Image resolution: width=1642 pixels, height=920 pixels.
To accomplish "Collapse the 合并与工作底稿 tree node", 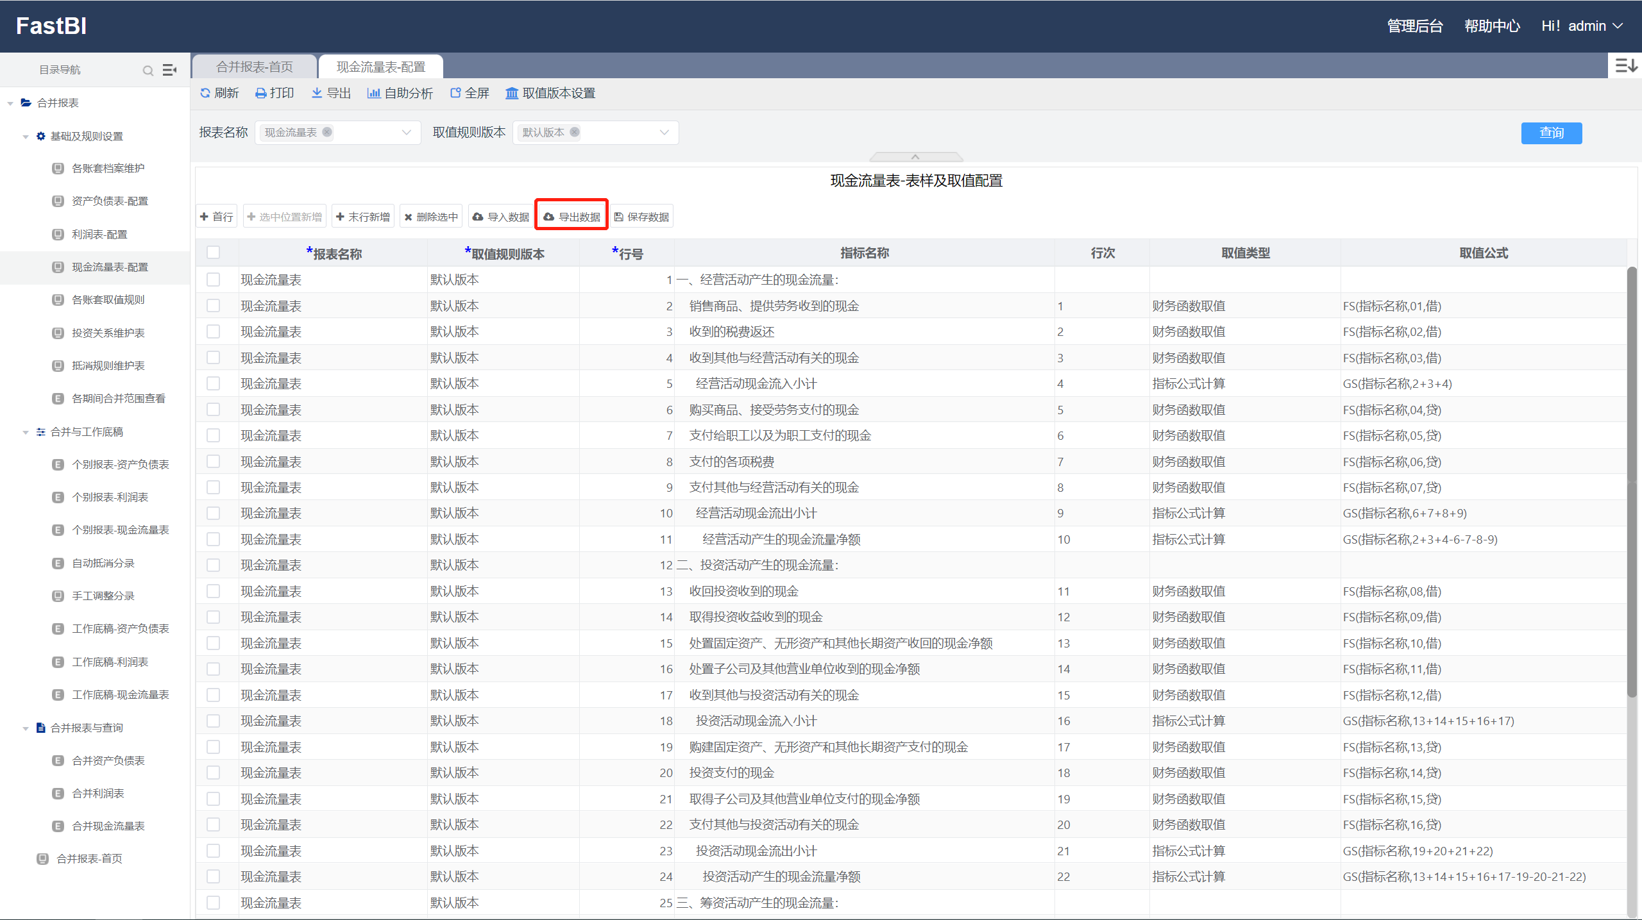I will click(x=26, y=432).
